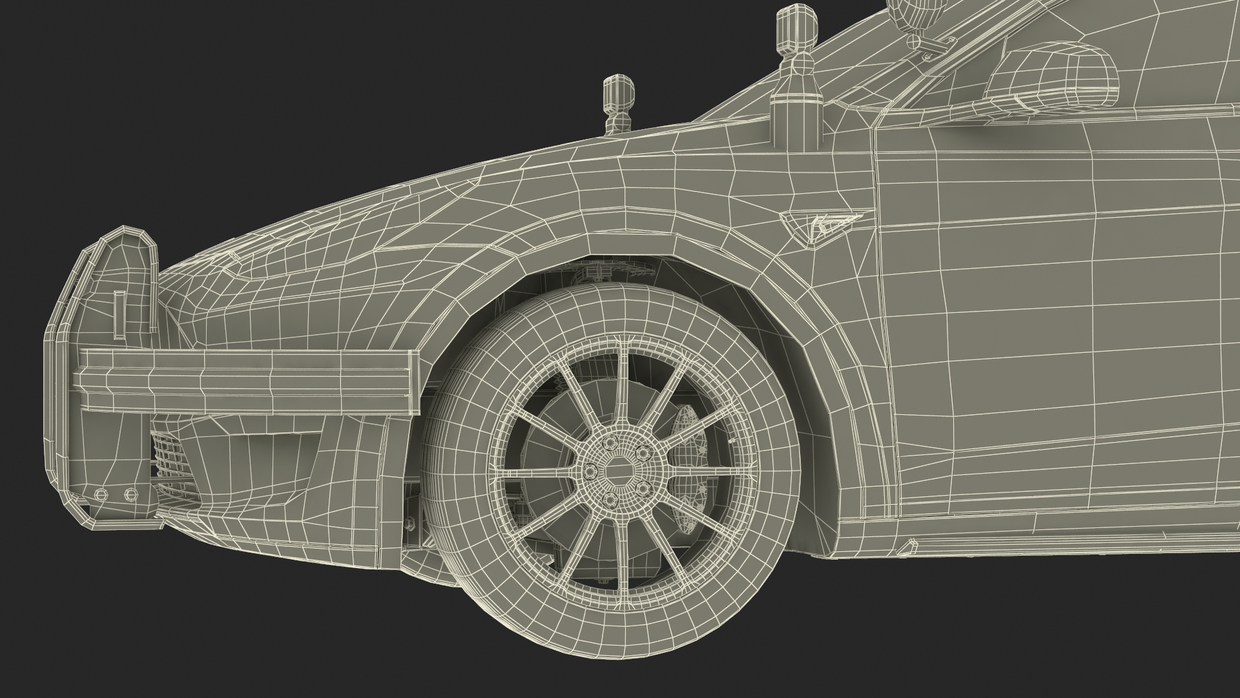Image resolution: width=1240 pixels, height=698 pixels.
Task: Click the vertical slot on the push bumper
Action: [119, 314]
